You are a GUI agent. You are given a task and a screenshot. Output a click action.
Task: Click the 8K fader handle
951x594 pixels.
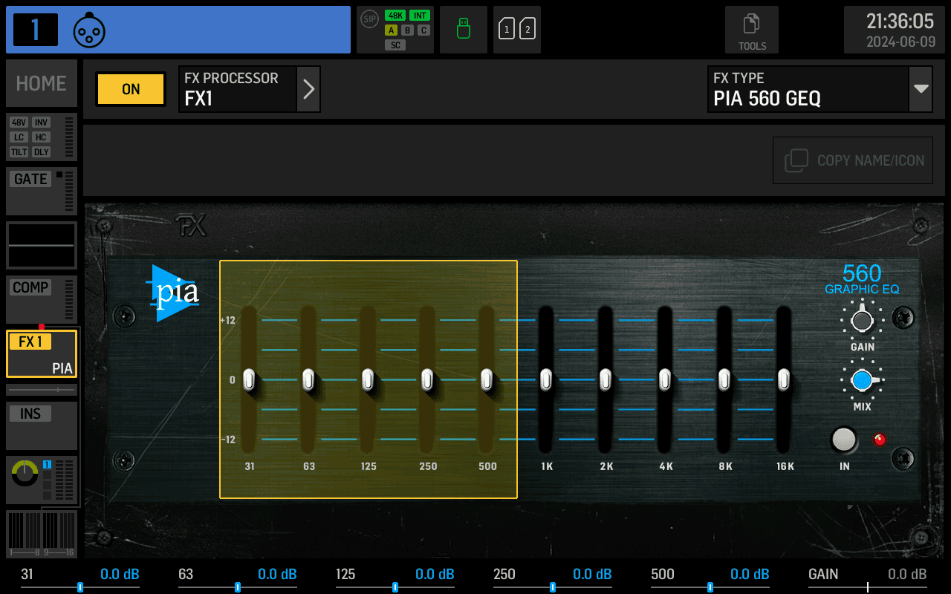point(724,380)
